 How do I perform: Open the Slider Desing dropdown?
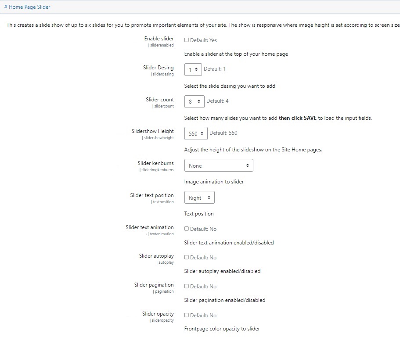click(x=193, y=69)
